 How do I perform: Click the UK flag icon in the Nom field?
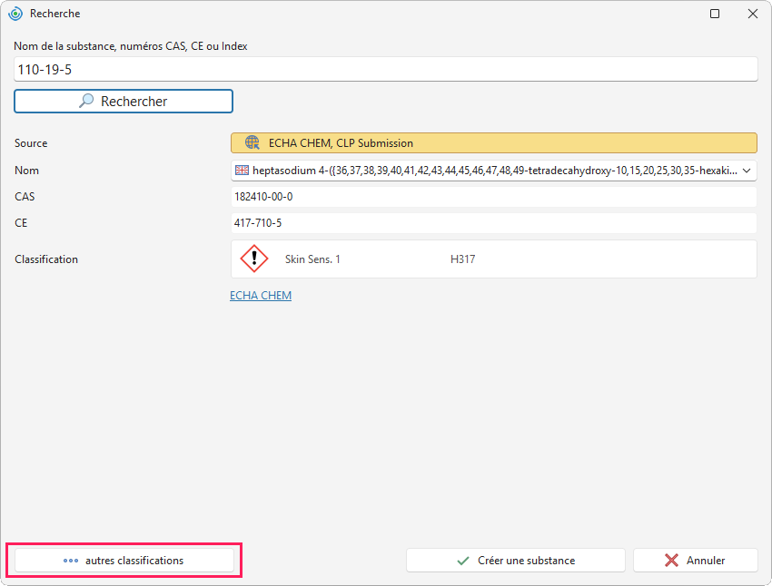pos(242,171)
